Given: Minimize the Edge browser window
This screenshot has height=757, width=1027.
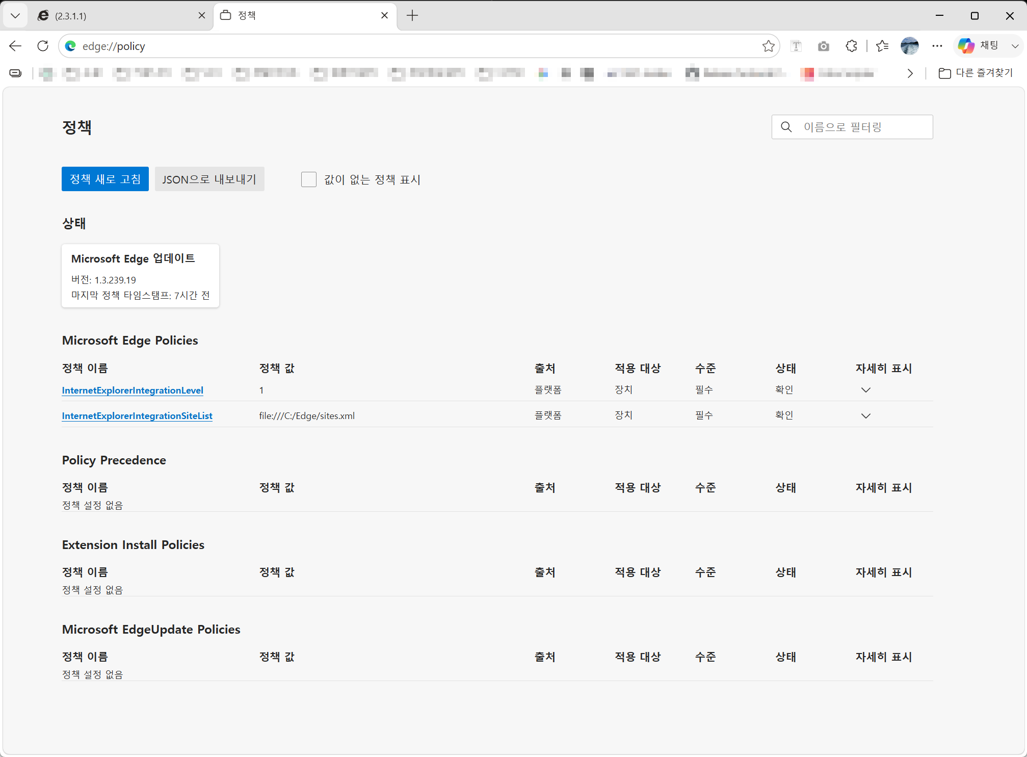Looking at the screenshot, I should point(940,16).
